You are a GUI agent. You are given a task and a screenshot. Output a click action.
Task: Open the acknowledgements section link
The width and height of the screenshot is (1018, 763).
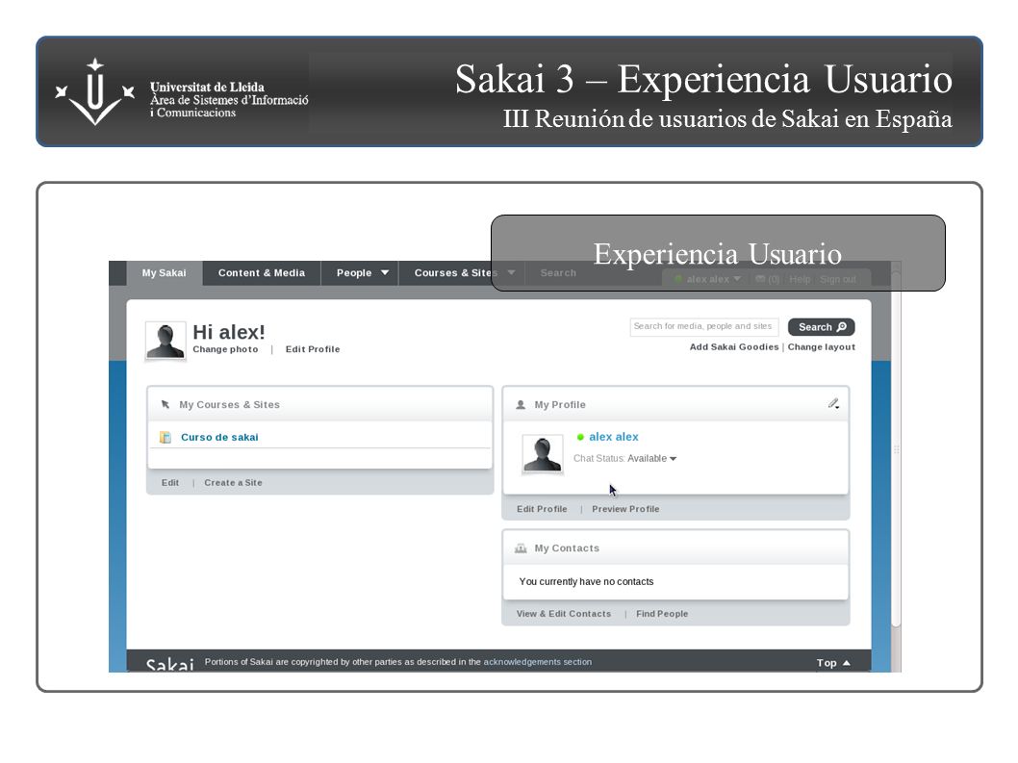coord(538,662)
